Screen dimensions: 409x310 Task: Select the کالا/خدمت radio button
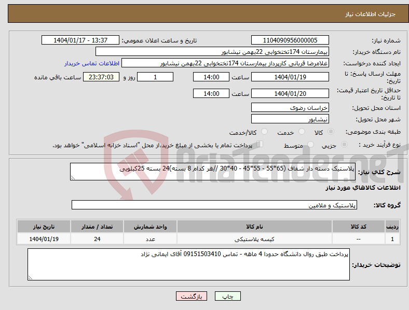click(265, 132)
